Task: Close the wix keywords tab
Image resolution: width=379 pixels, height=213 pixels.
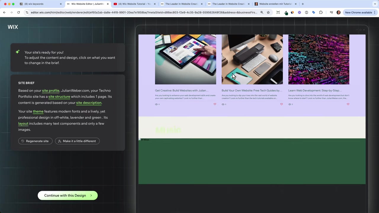Action: pyautogui.click(x=61, y=4)
